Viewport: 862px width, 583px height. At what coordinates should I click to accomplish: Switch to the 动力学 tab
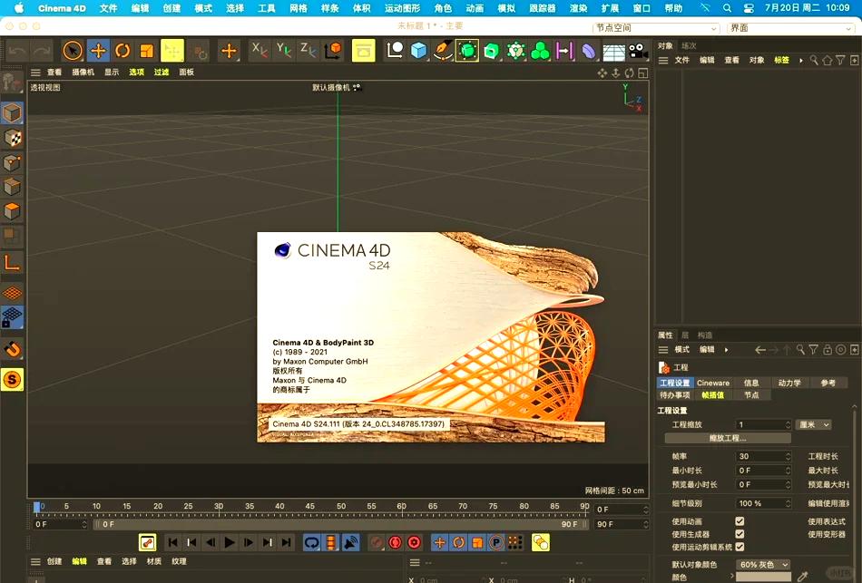pos(789,383)
